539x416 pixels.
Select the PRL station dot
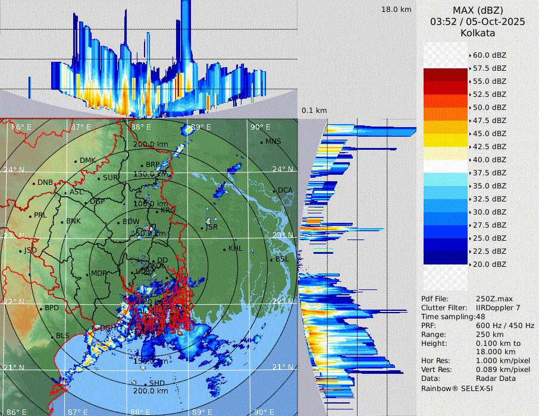coord(30,216)
